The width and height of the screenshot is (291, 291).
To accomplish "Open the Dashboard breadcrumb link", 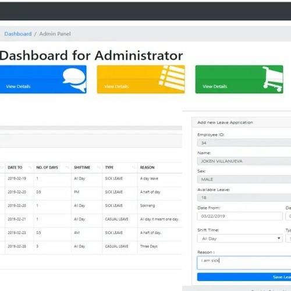I will click(x=18, y=34).
